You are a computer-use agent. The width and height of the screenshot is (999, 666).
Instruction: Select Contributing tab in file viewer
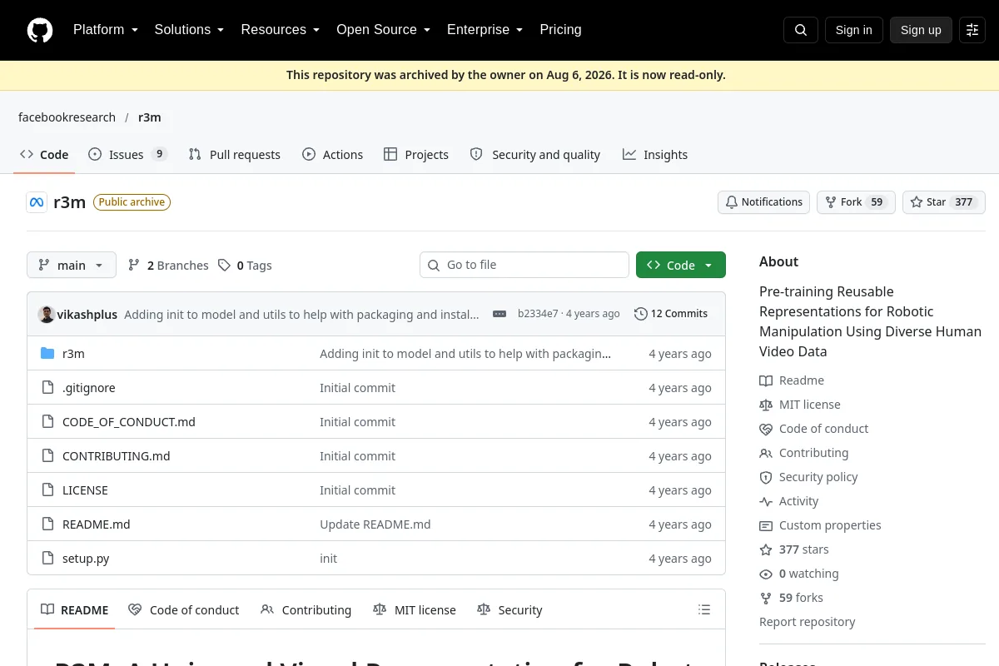coord(306,610)
